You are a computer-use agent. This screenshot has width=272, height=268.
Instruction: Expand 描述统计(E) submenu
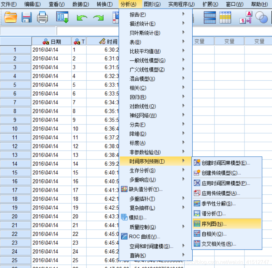(156, 24)
